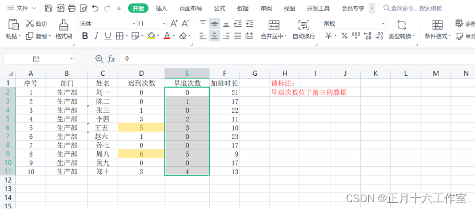475x209 pixels.
Task: Undo the last action
Action: [95, 8]
